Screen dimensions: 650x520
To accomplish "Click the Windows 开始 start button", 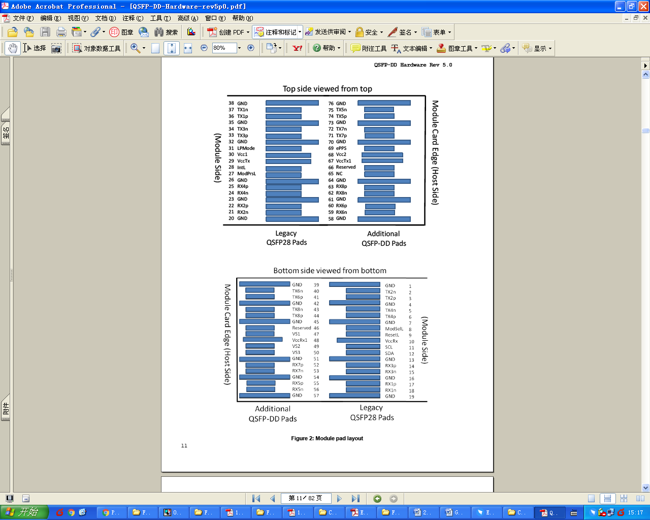I will click(x=24, y=512).
